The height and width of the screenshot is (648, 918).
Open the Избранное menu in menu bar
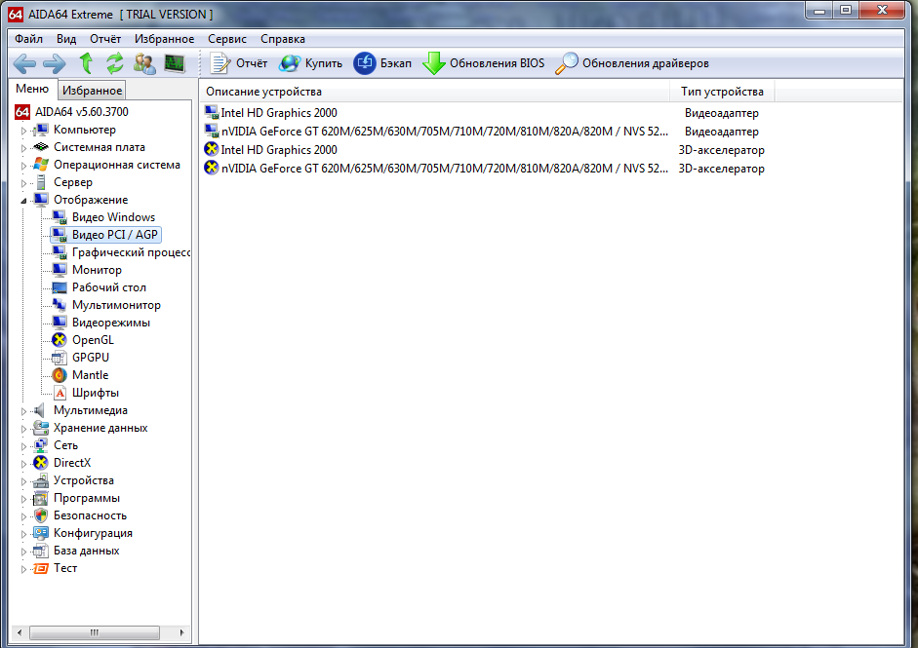(x=165, y=39)
